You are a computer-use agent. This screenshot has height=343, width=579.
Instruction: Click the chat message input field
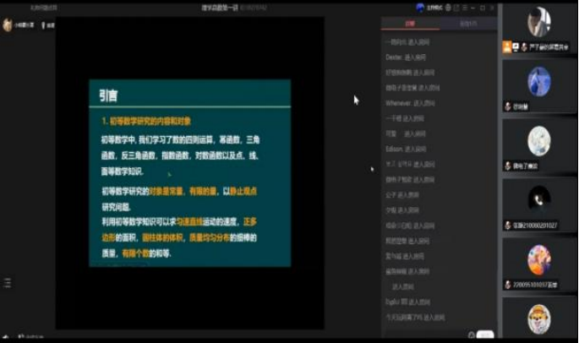pyautogui.click(x=423, y=335)
